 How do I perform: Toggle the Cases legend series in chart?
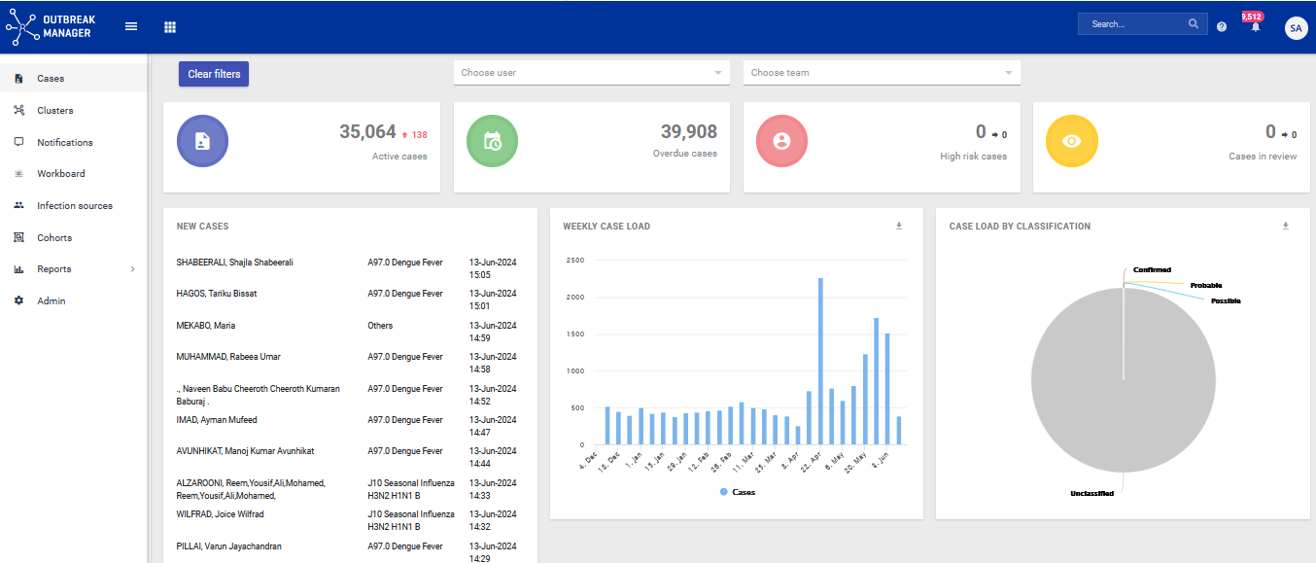pyautogui.click(x=737, y=492)
